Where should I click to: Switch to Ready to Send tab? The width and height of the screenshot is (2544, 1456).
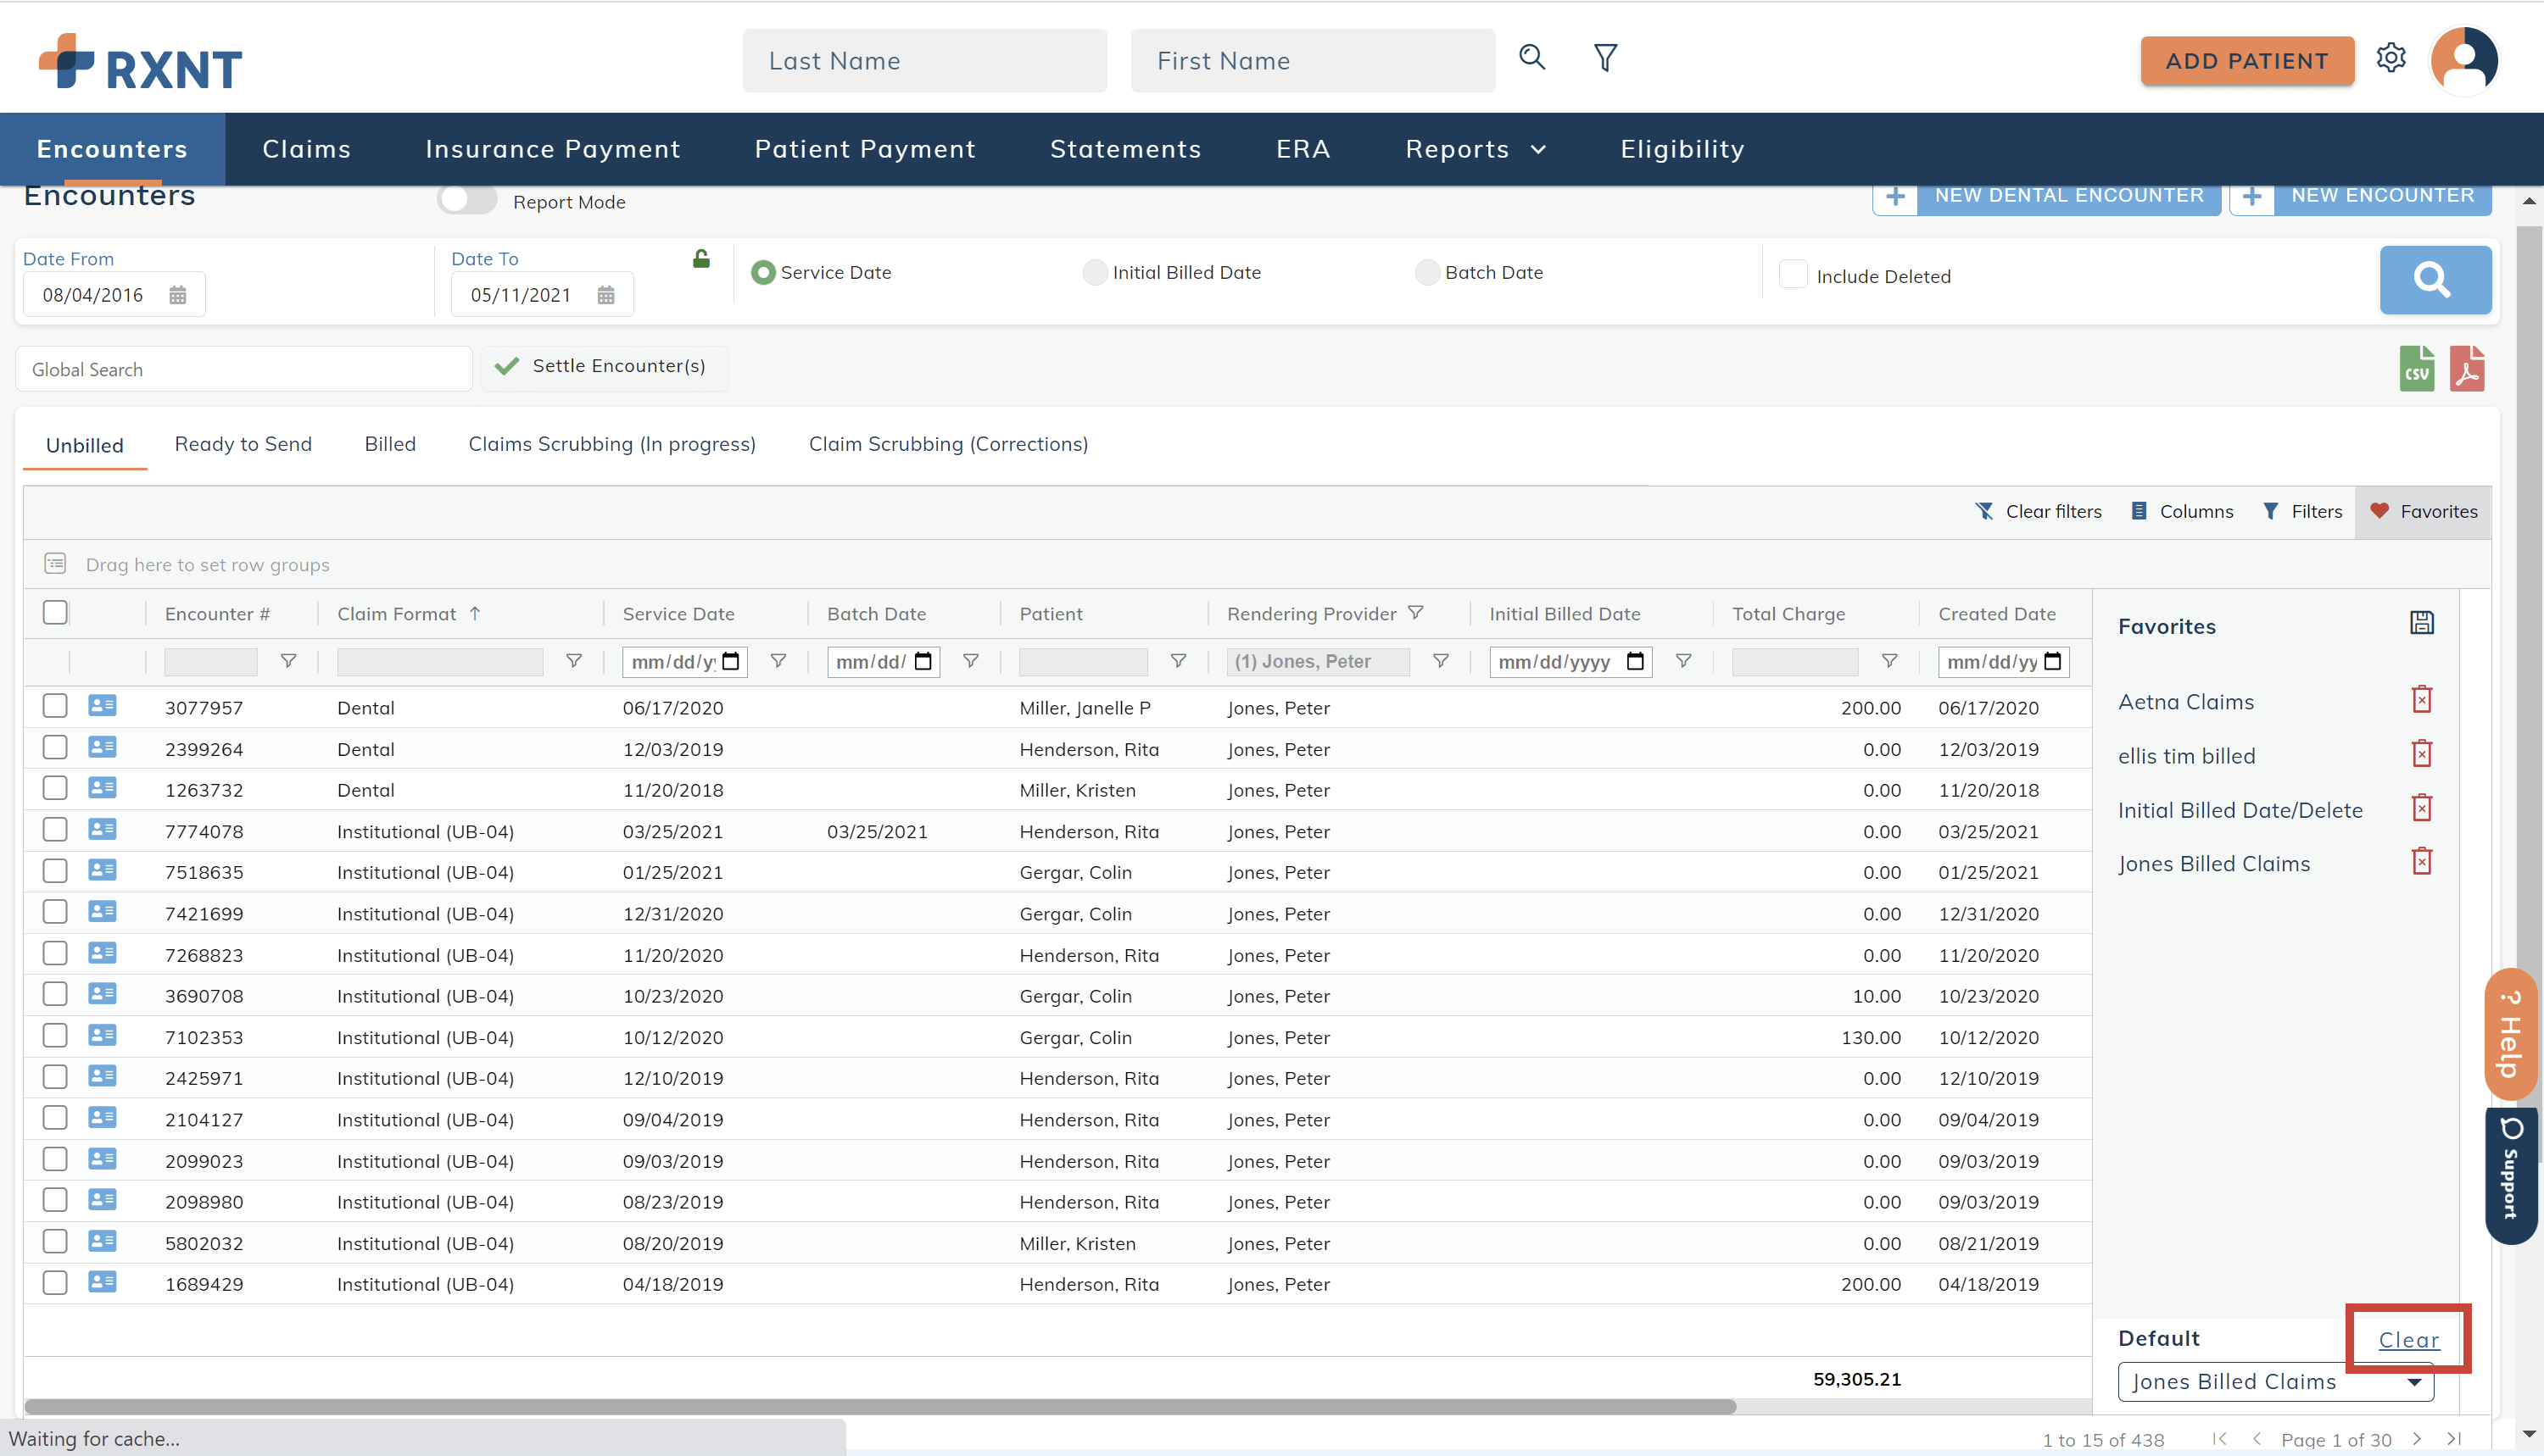click(243, 444)
